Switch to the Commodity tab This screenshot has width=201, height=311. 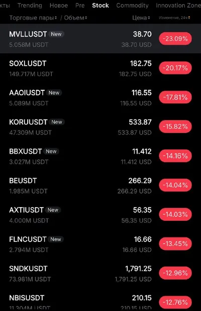click(132, 6)
